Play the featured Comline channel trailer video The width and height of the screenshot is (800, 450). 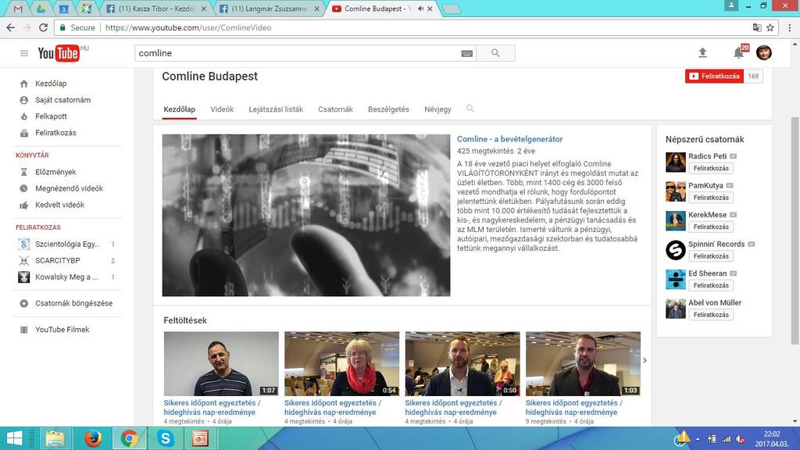point(306,215)
